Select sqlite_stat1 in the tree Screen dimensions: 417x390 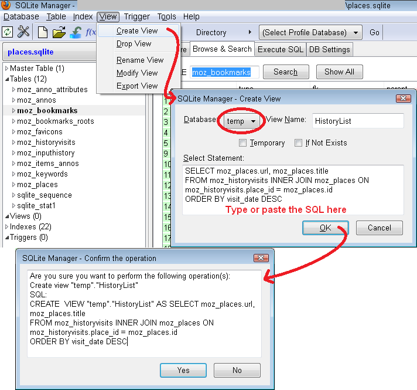click(x=36, y=206)
